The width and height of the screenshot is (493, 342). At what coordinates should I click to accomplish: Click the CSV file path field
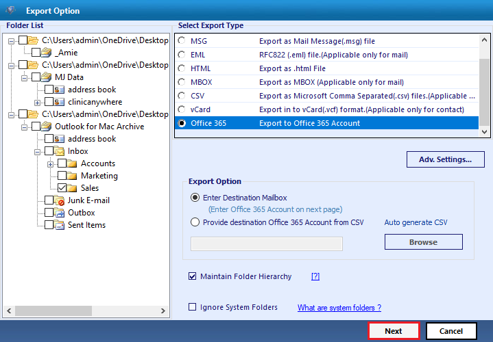pos(266,244)
